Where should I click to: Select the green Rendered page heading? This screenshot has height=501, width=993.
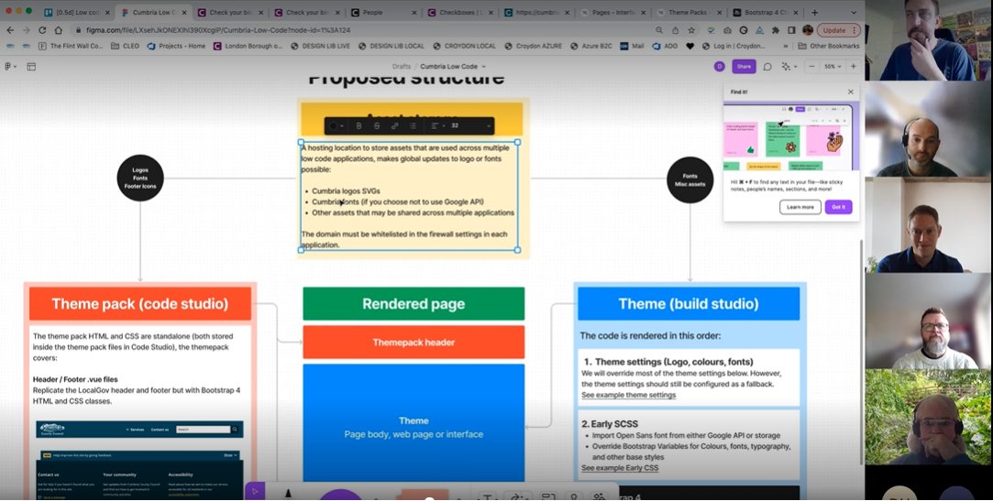[x=414, y=304]
